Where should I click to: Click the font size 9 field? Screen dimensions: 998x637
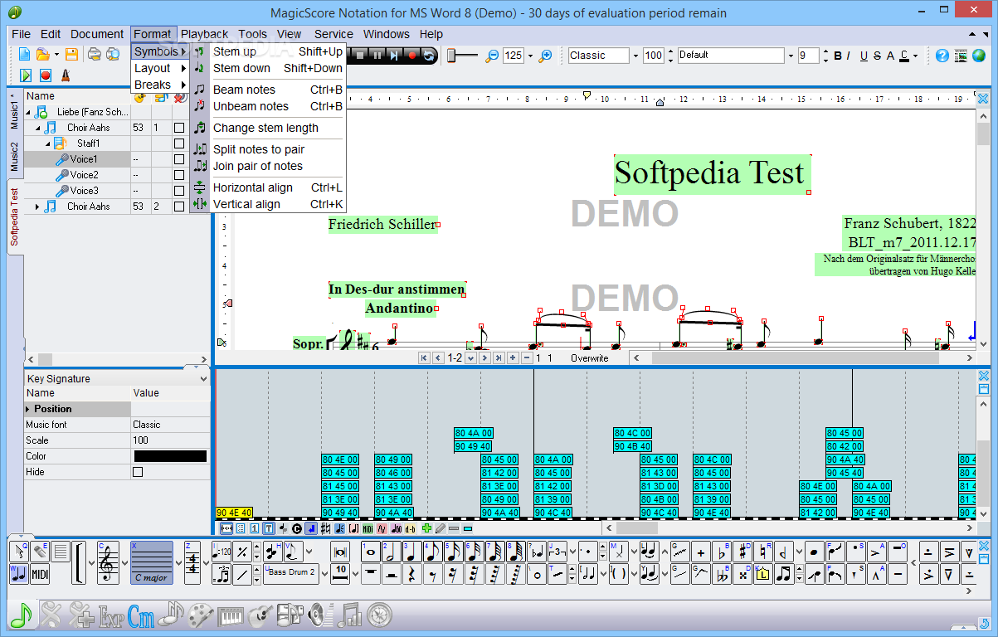[808, 56]
